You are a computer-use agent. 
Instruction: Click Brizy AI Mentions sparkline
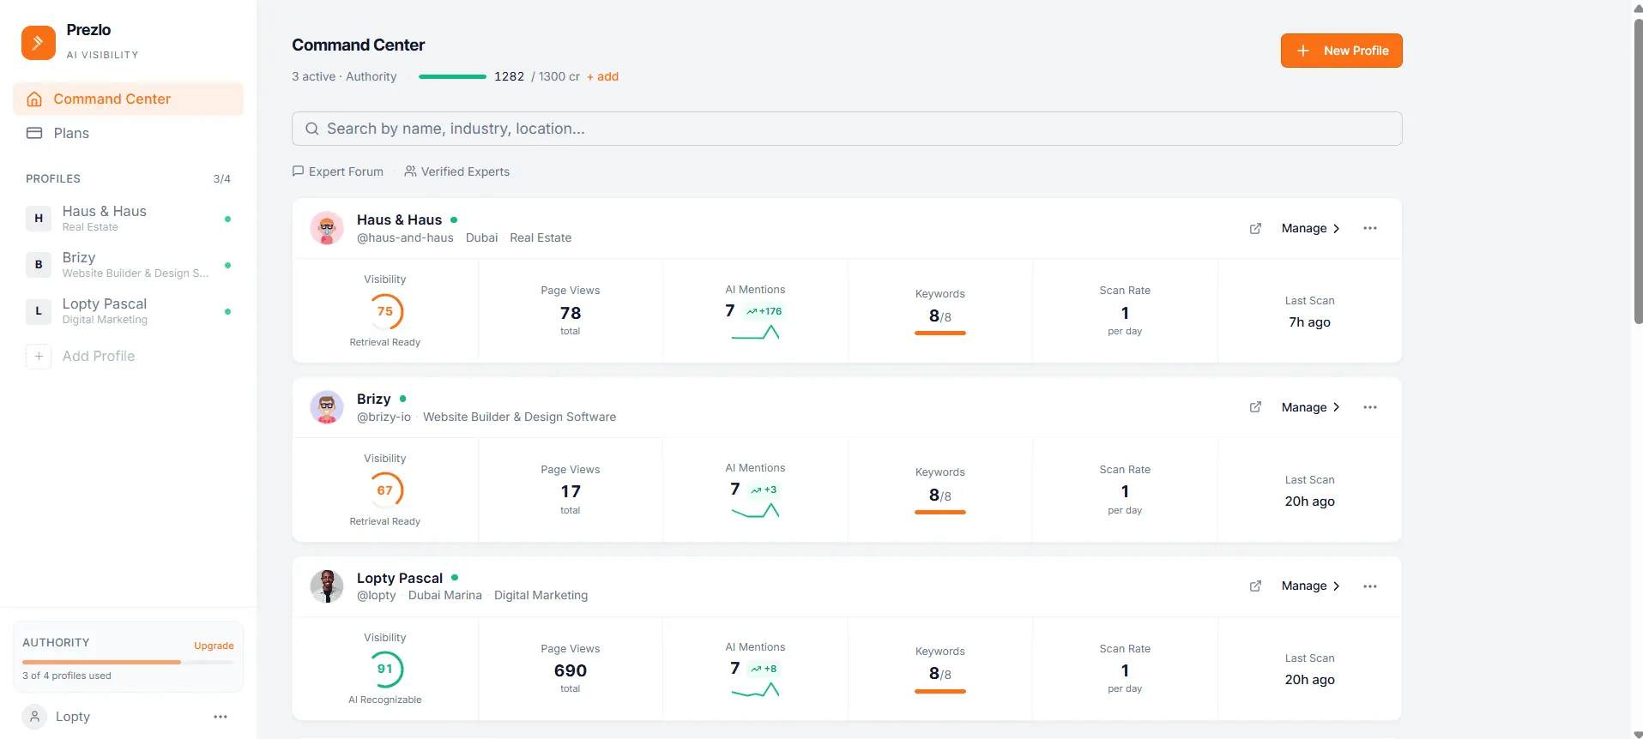tap(755, 510)
